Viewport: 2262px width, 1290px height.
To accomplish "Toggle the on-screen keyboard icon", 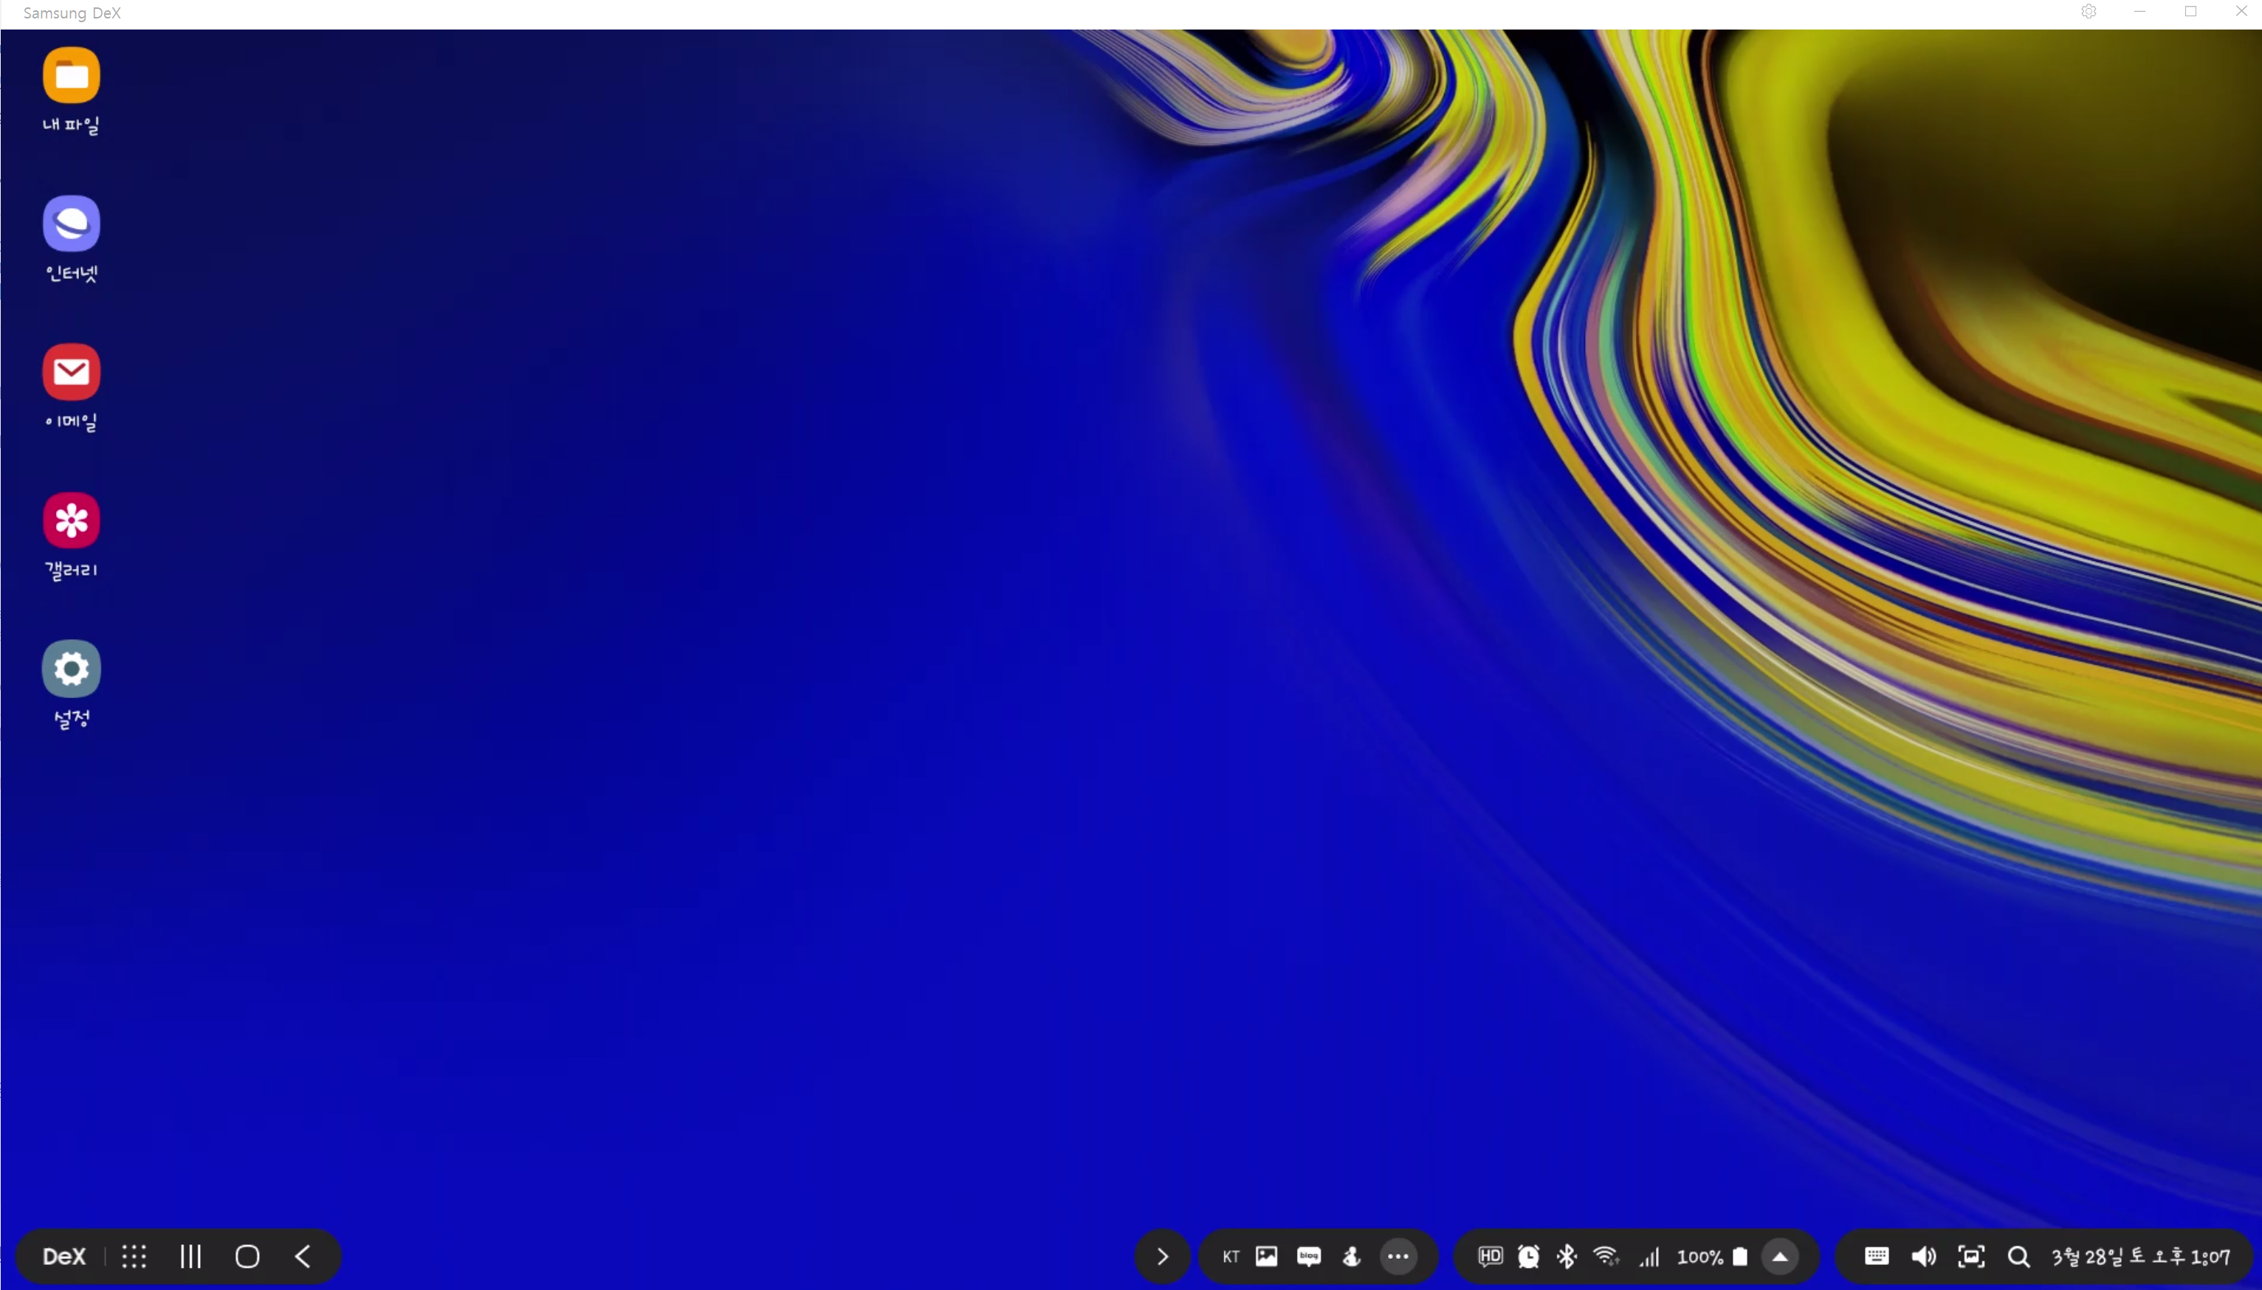I will point(1877,1256).
